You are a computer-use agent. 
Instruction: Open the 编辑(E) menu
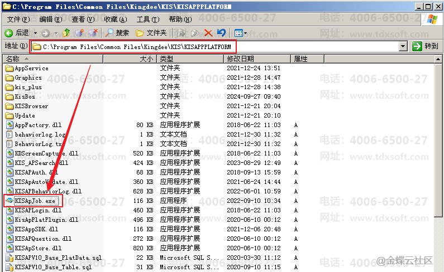[51, 19]
